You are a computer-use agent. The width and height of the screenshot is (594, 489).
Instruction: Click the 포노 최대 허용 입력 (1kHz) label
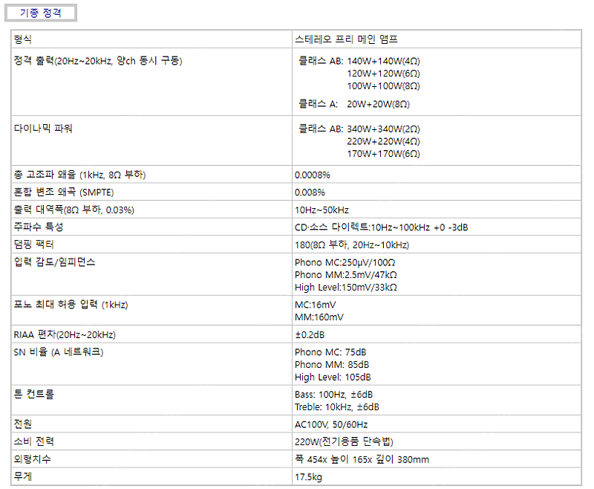pyautogui.click(x=71, y=305)
